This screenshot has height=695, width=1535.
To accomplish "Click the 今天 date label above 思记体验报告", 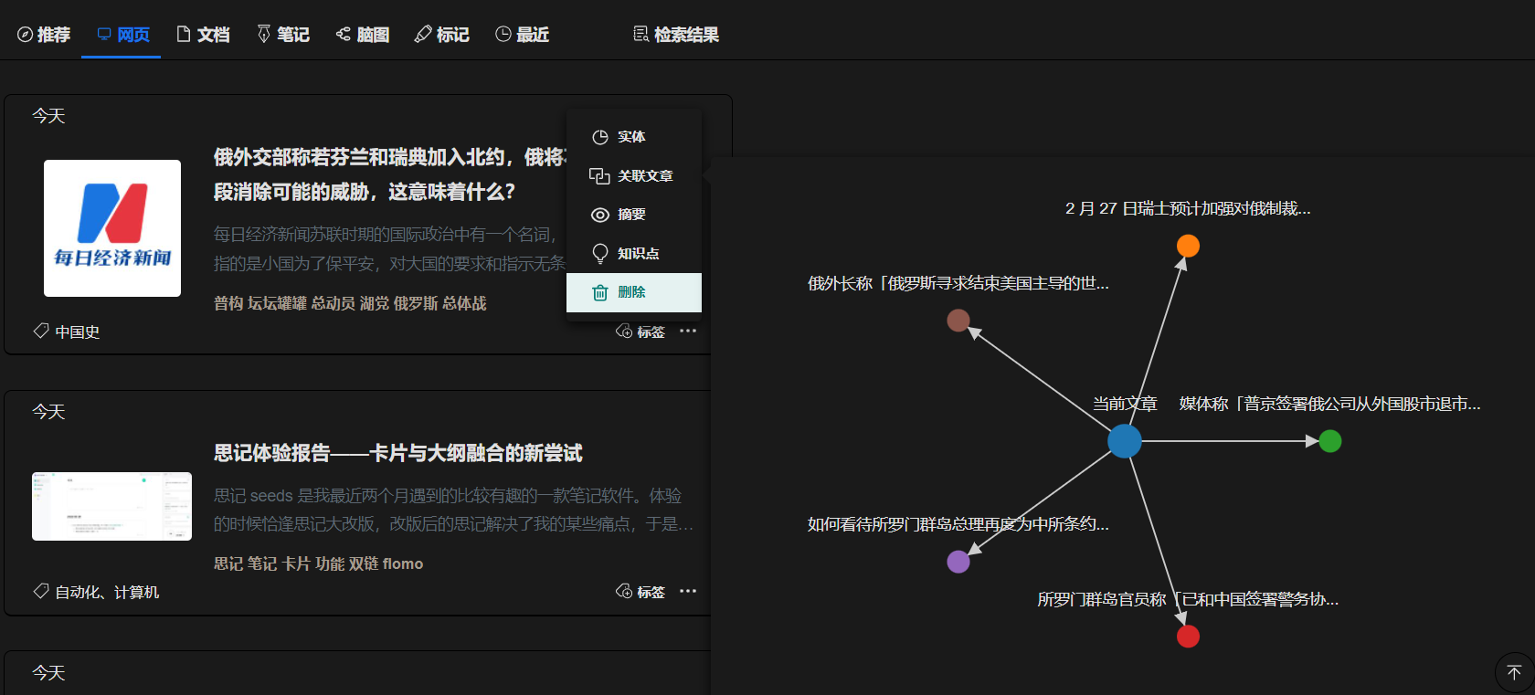I will (x=48, y=412).
